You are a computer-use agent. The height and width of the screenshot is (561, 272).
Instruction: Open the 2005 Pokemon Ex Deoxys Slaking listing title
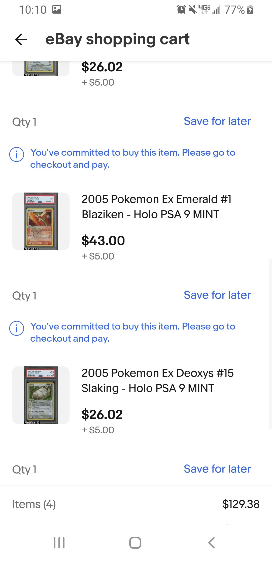[x=157, y=381]
